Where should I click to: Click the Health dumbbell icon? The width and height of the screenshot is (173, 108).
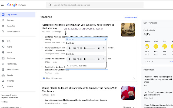point(3,86)
